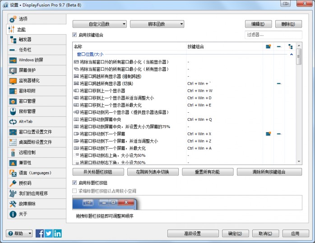Click the 关于 info icon
315x243 pixels.
point(13,214)
